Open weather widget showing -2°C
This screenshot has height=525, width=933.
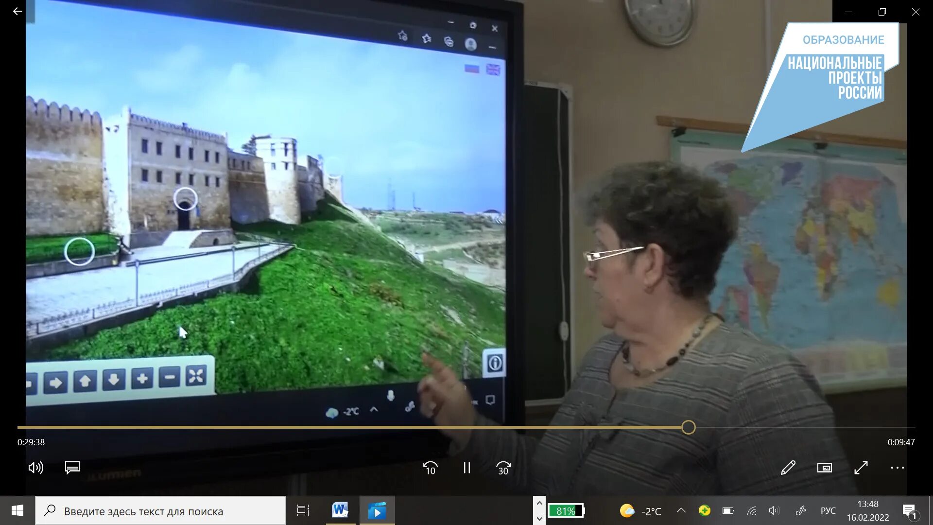pos(640,511)
